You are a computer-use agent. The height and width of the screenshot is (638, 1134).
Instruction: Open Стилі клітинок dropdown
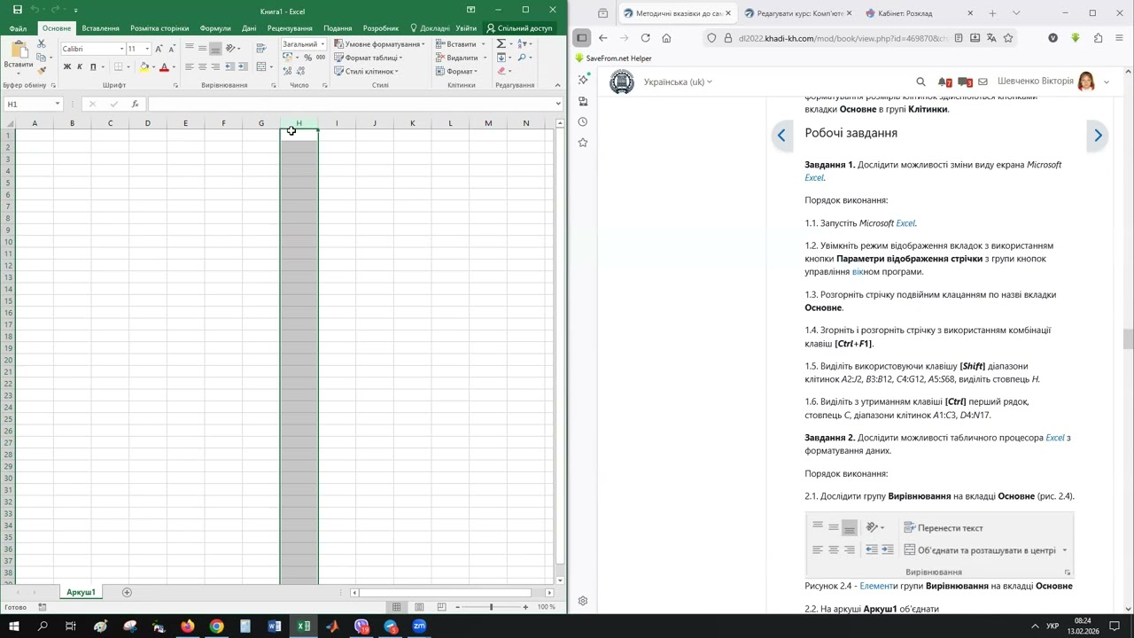click(x=366, y=71)
